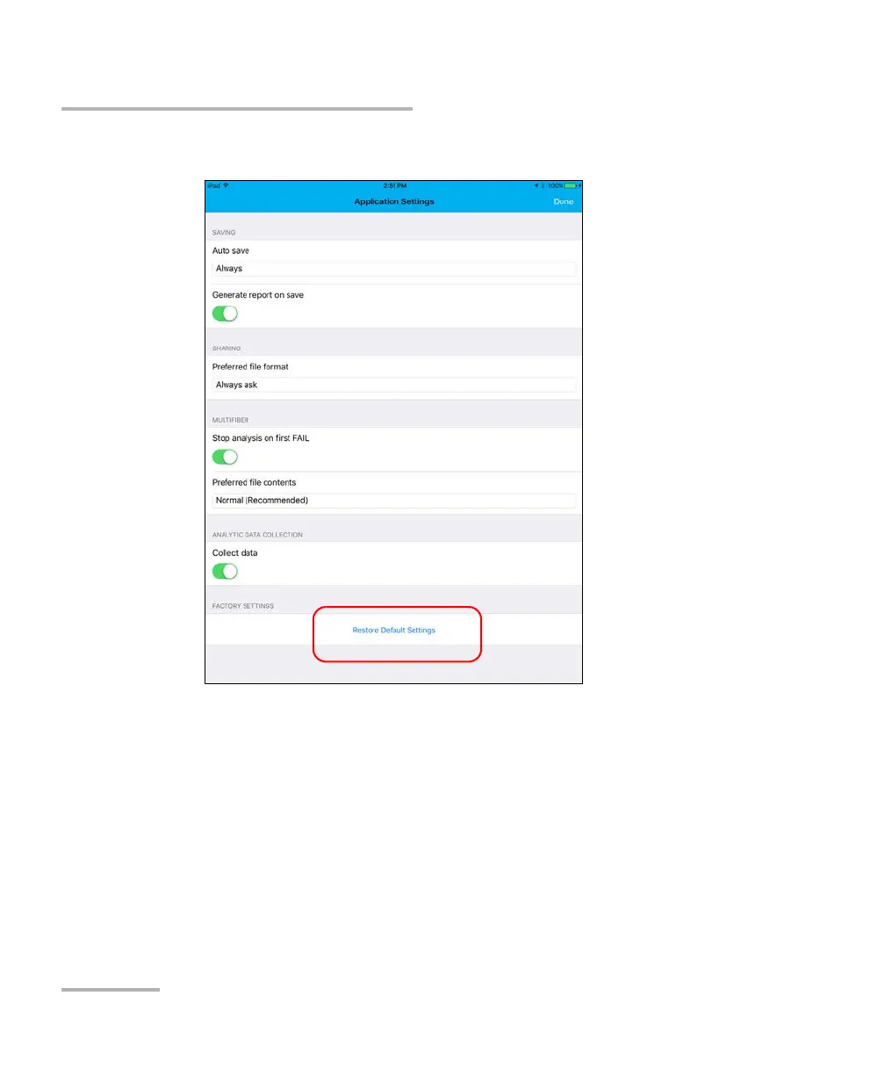885x1075 pixels.
Task: Toggle Generate report on save switch
Action: pyautogui.click(x=225, y=314)
